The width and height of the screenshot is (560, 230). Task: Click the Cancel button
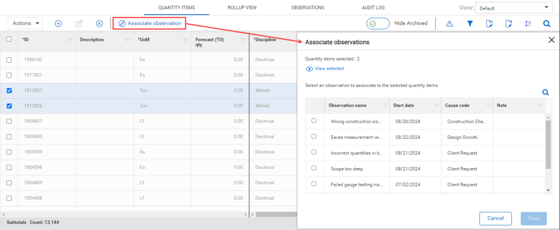pyautogui.click(x=495, y=218)
